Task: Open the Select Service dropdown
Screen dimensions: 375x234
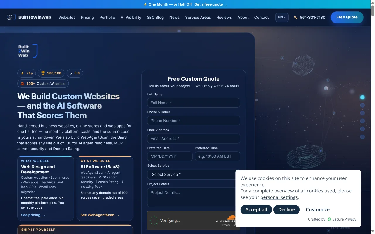Action: [x=193, y=174]
